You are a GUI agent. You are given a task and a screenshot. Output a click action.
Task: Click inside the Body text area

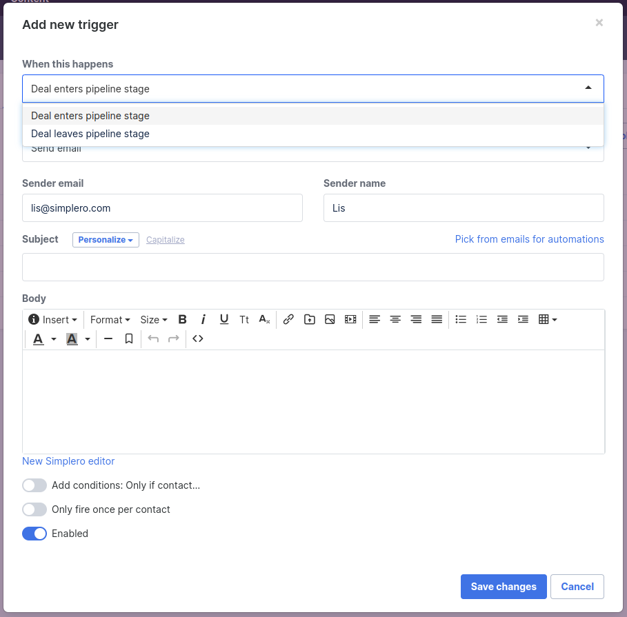(x=313, y=402)
